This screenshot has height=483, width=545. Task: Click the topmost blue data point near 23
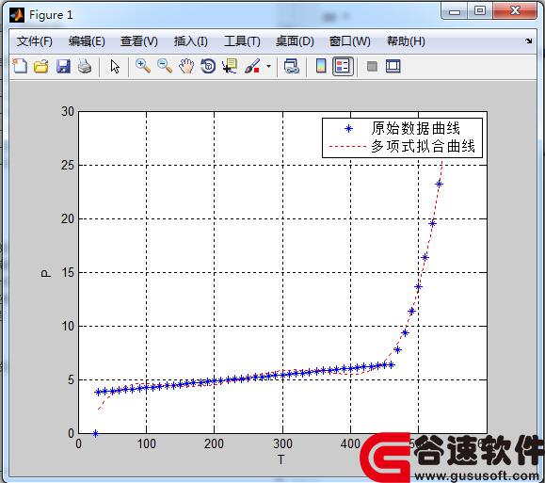point(439,184)
